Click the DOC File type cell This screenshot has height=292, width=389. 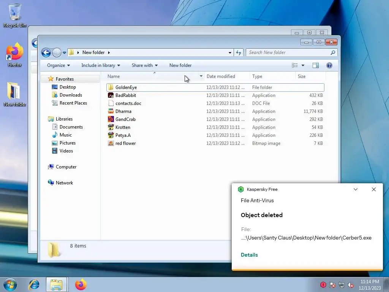coord(261,103)
